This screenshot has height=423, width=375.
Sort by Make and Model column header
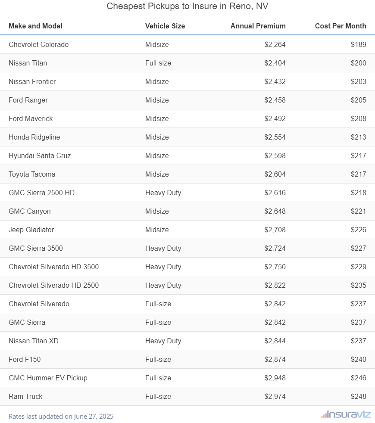point(35,26)
